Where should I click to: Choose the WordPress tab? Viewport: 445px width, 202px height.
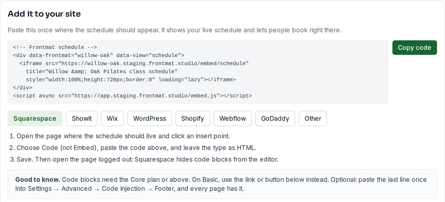click(149, 118)
